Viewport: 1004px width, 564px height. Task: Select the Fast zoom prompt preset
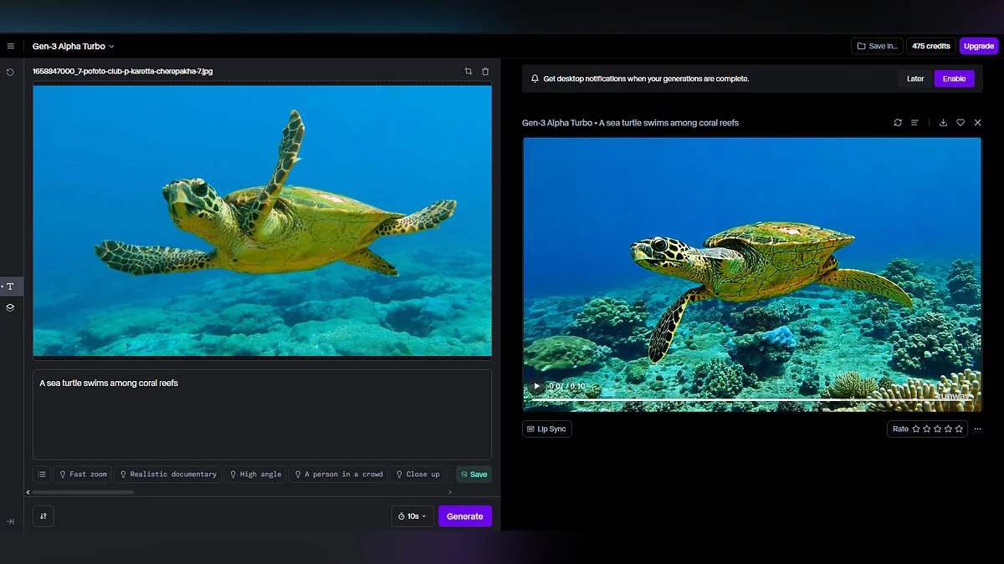[x=83, y=475]
